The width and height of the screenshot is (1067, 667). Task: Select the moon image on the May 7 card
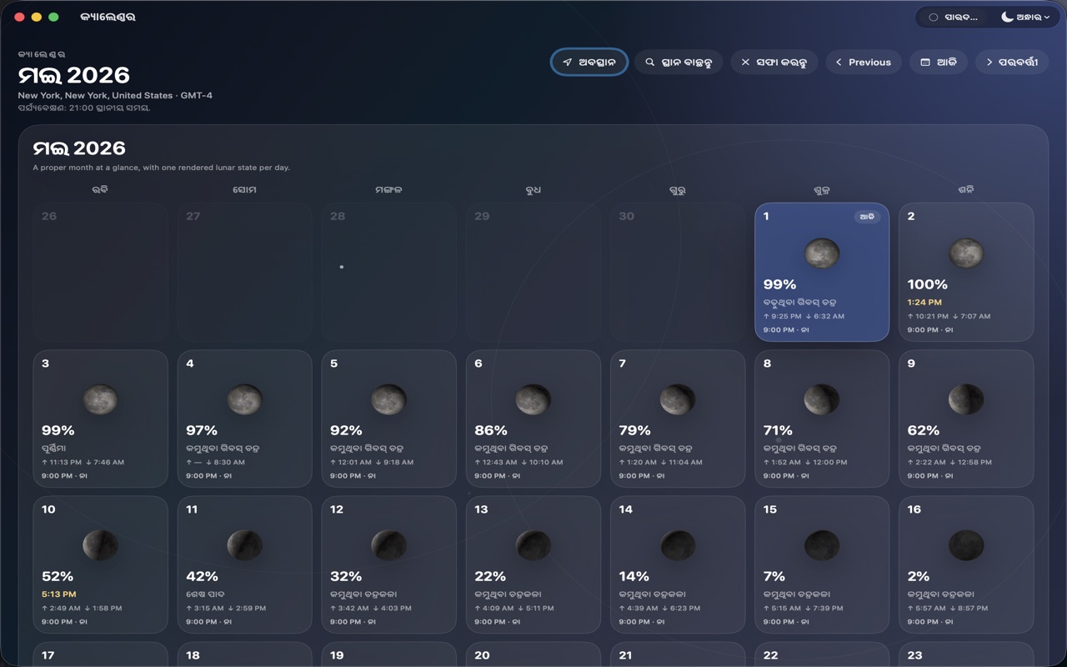pyautogui.click(x=678, y=399)
